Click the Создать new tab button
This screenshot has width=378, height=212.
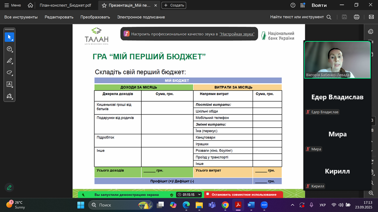(x=173, y=5)
